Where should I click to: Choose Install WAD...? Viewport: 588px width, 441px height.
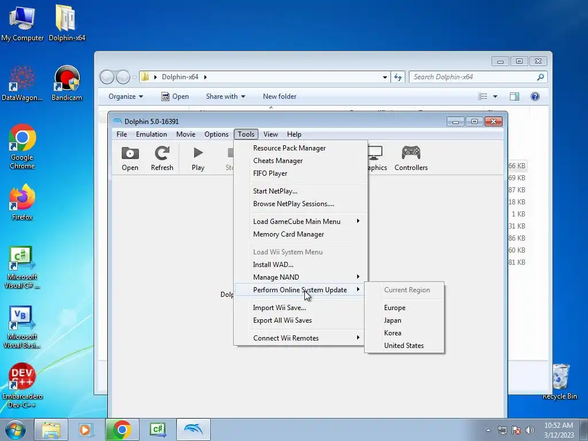pyautogui.click(x=301, y=264)
